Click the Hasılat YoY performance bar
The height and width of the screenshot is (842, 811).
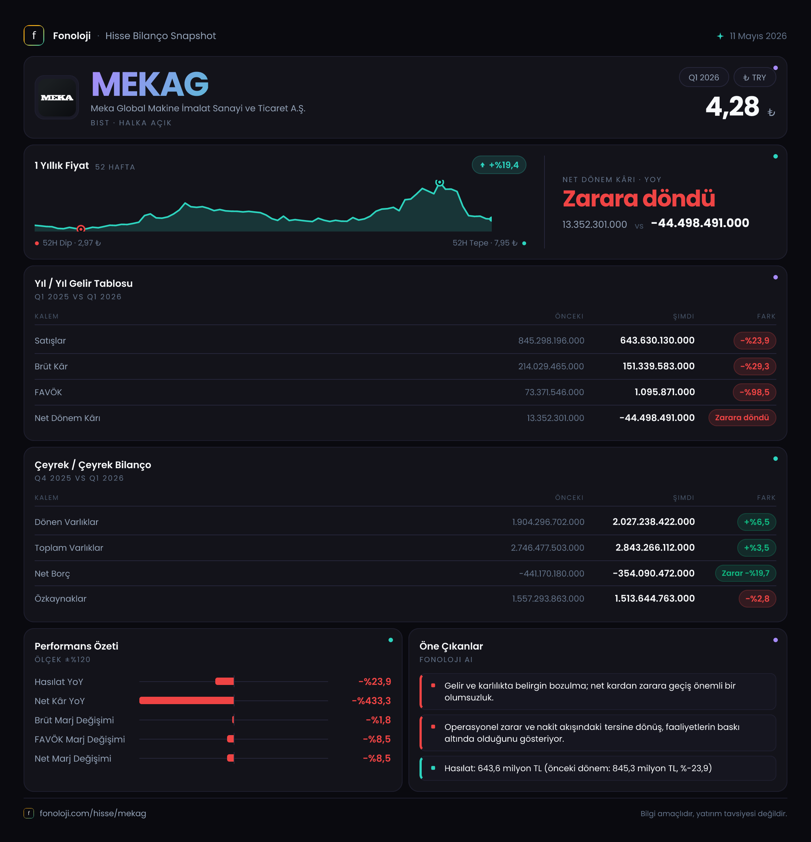pos(224,681)
